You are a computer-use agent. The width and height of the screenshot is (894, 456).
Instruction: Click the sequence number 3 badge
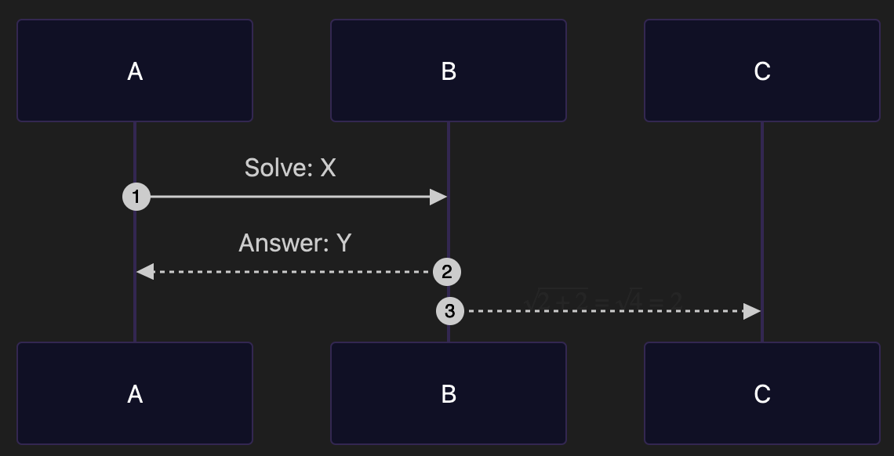(449, 311)
